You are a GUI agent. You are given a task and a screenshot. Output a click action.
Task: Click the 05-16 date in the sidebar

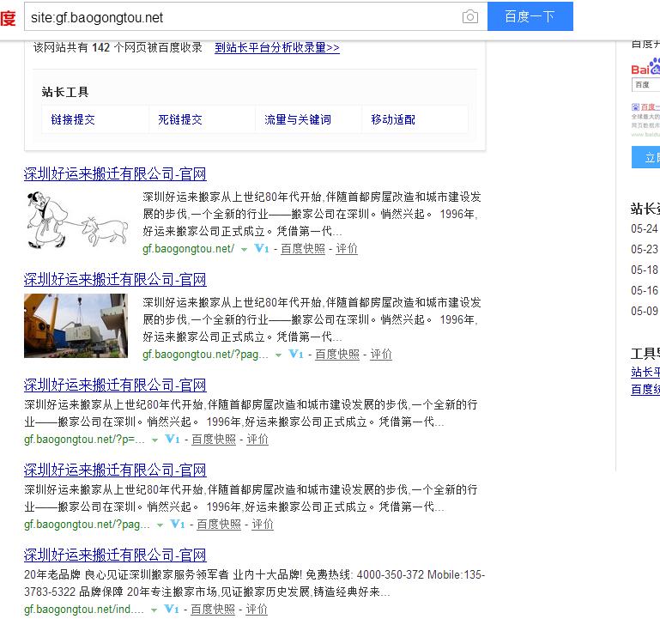[x=645, y=290]
